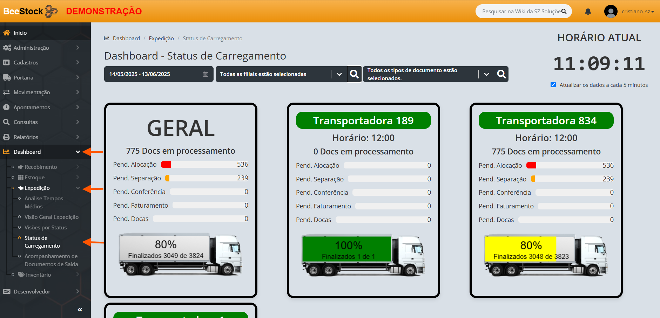Select Visão Geral Expedição menu item
Screen dimensions: 660x318
click(52, 217)
